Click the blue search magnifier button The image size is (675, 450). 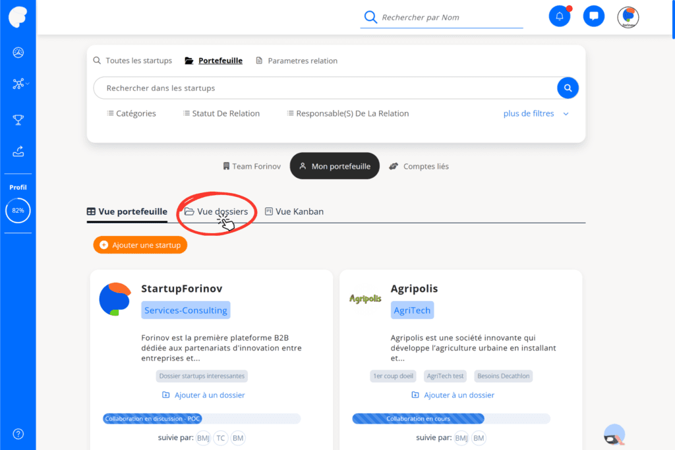click(568, 88)
